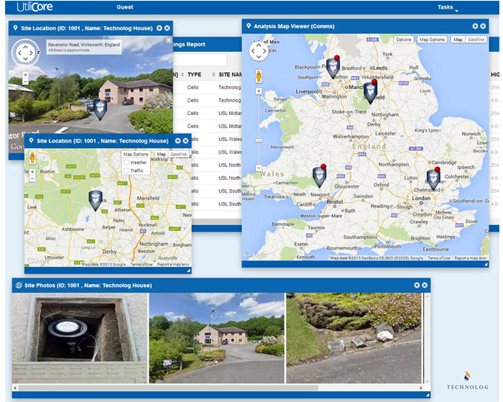Screen dimensions: 503x402
Task: Report a map error in the Analysis Map
Action: coord(470,258)
